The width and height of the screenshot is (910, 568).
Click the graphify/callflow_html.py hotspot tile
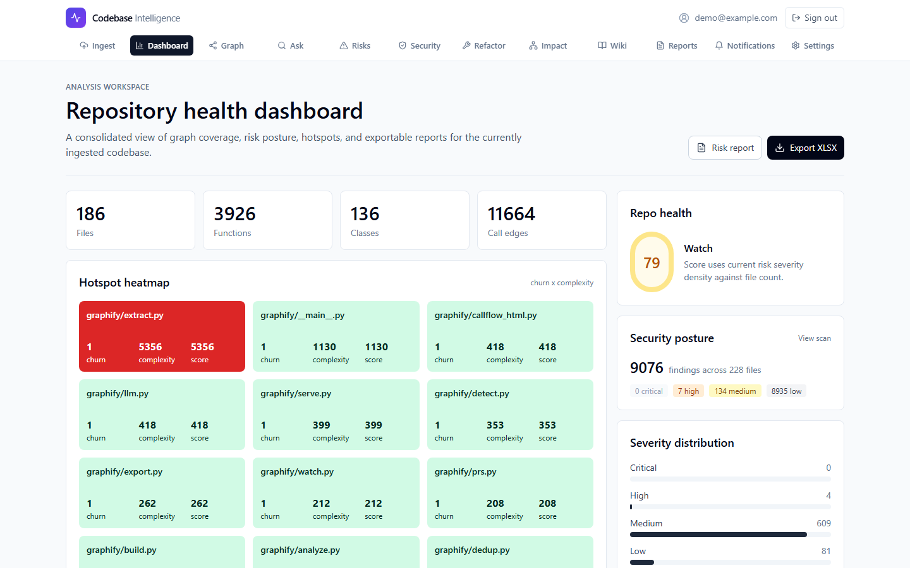510,336
